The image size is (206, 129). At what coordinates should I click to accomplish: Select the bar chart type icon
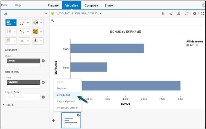pos(9,23)
